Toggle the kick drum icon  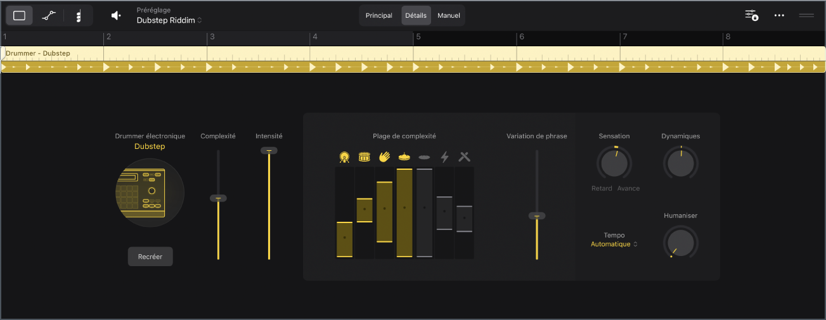coord(344,157)
